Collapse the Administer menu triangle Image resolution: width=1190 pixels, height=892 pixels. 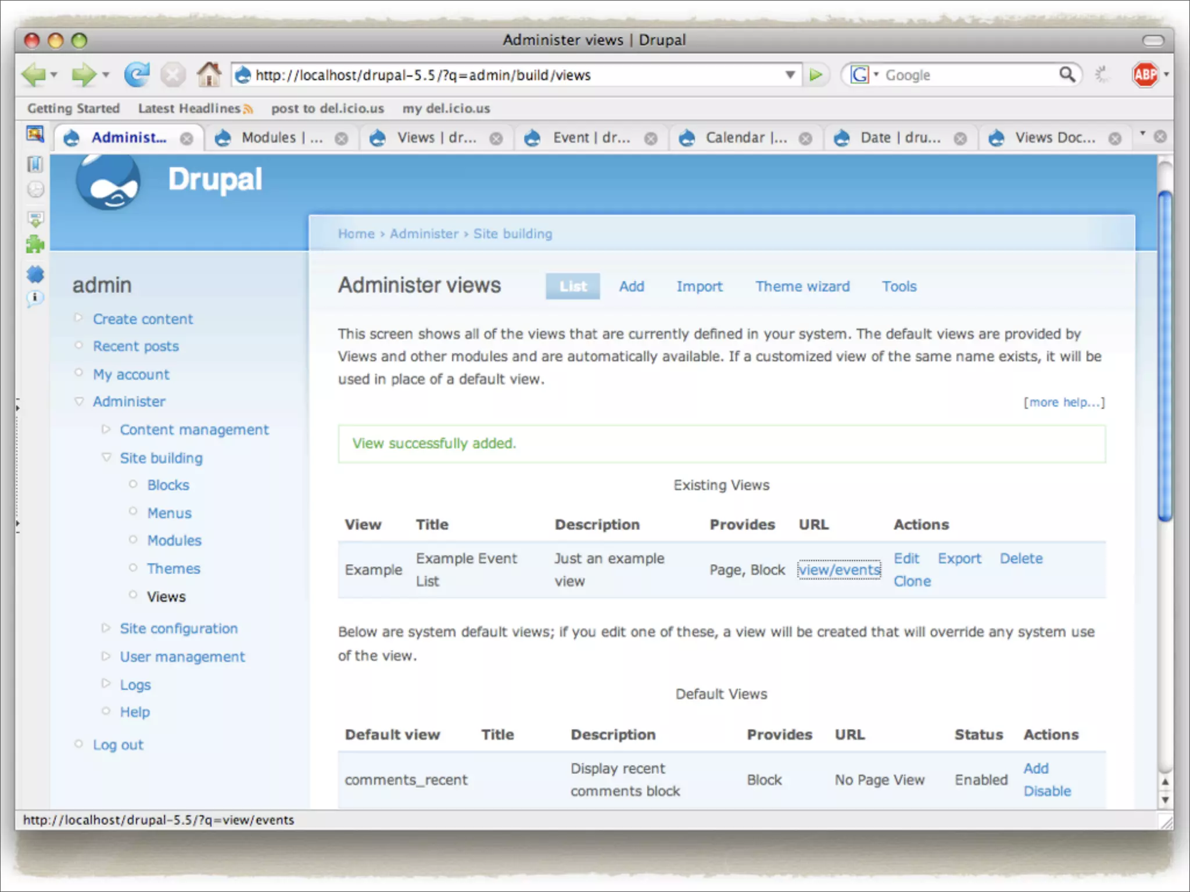(x=79, y=401)
